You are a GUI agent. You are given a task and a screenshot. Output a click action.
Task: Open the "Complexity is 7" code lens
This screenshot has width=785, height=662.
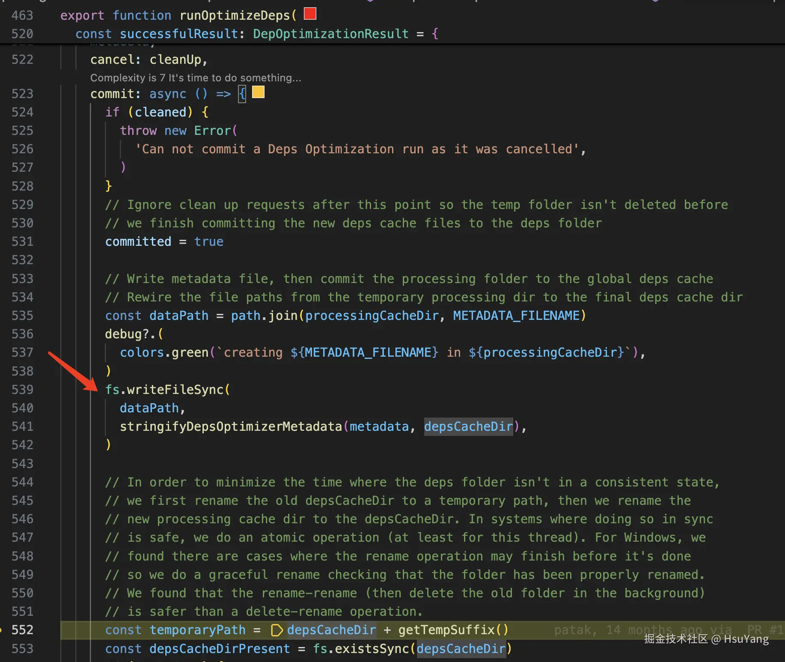pyautogui.click(x=196, y=78)
